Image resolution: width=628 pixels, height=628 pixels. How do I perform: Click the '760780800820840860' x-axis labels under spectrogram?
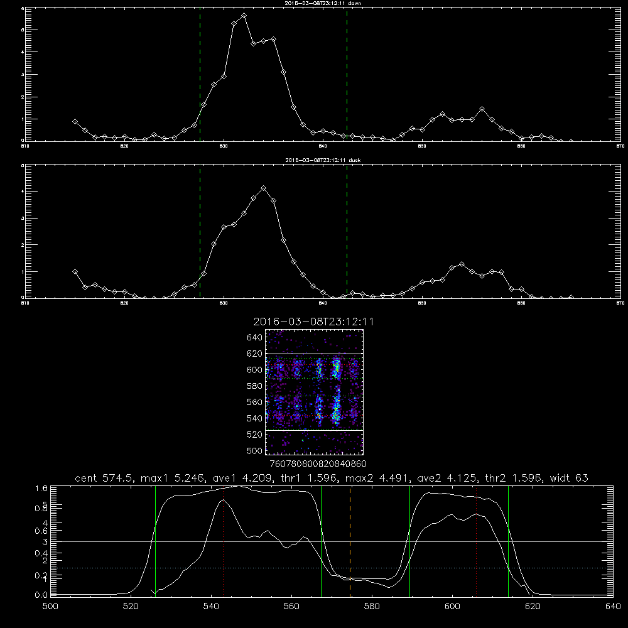(318, 463)
